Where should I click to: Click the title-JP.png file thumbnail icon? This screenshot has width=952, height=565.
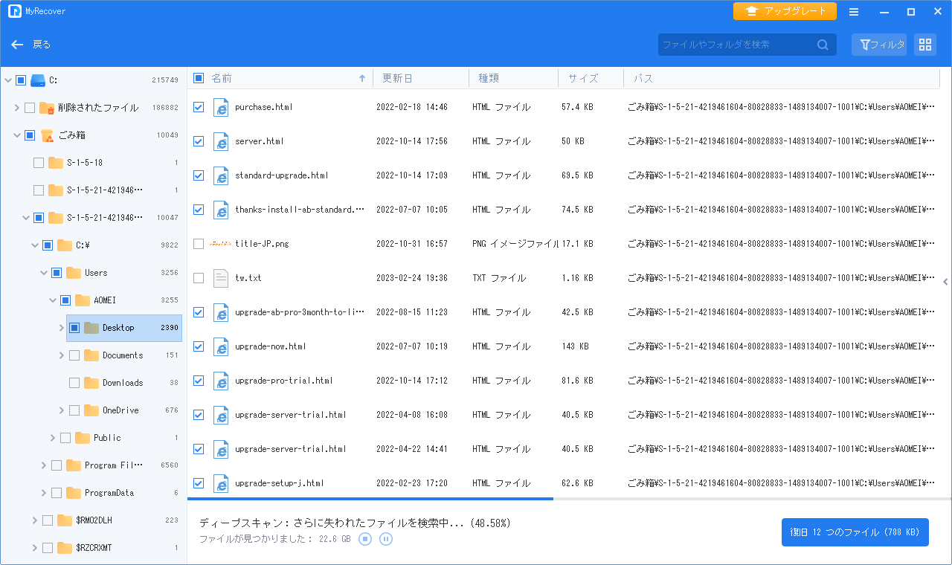click(220, 244)
